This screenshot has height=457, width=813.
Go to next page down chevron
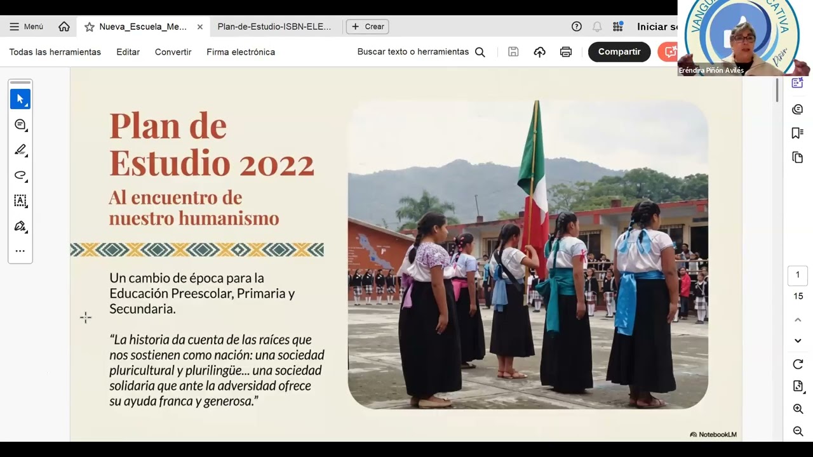click(x=798, y=341)
